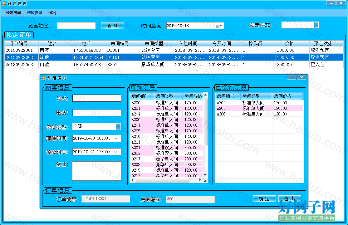Select room A206 in available rooms

pos(166,120)
